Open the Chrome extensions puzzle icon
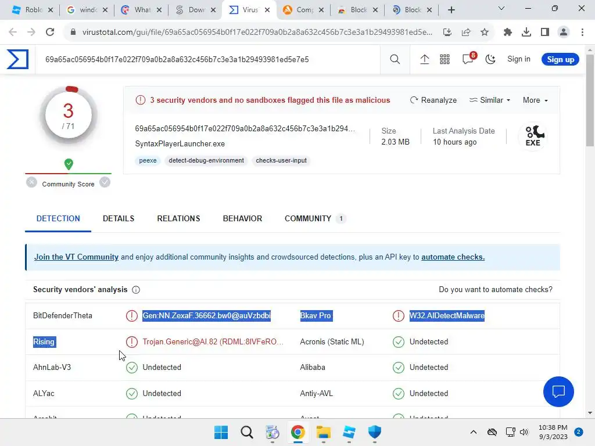Viewport: 595px width, 446px height. [x=507, y=32]
